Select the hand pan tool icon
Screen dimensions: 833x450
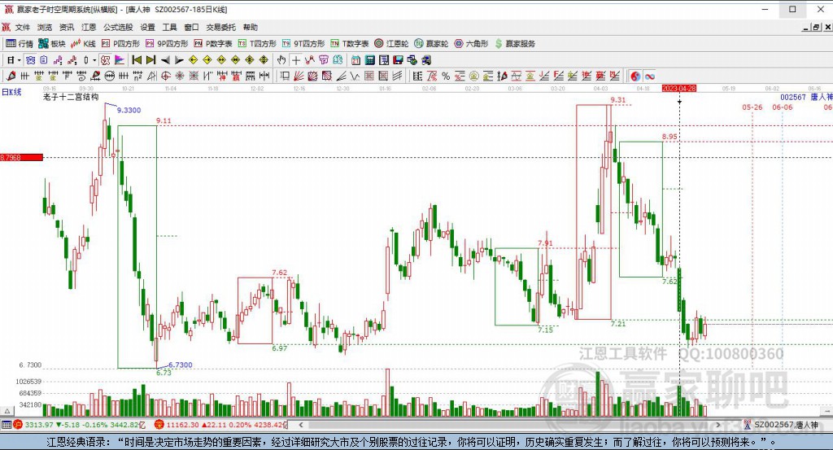(x=281, y=59)
